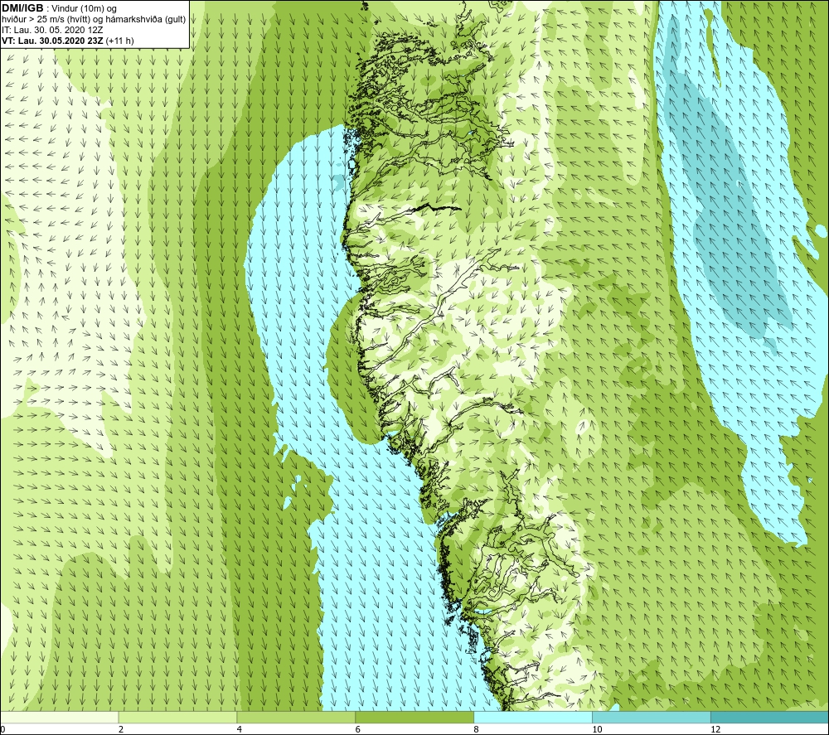Click the 10–12 m/s teal legend swatch
The image size is (829, 735).
652,717
